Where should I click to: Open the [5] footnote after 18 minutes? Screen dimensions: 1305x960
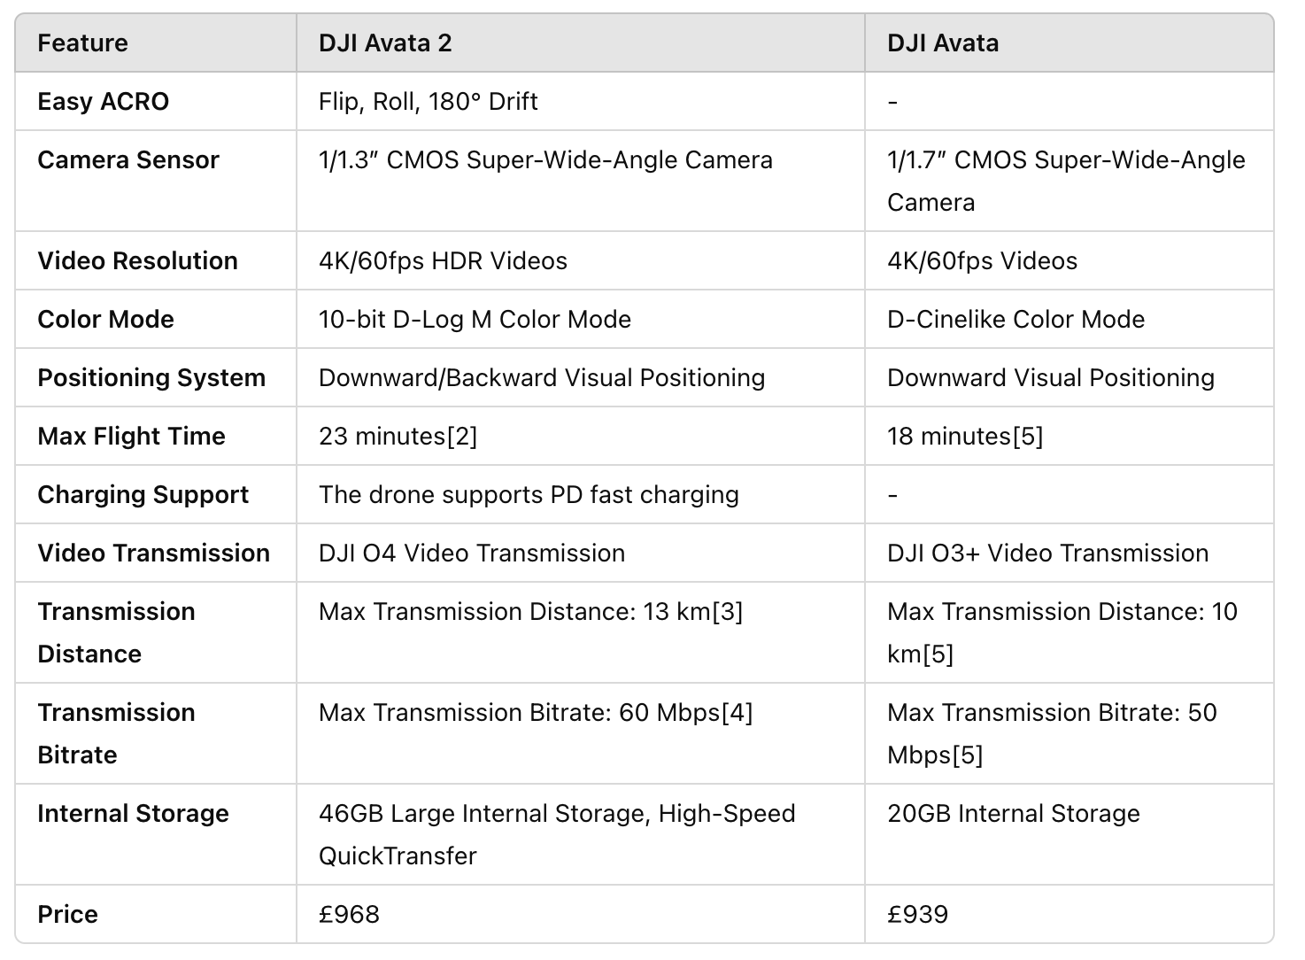(1027, 437)
